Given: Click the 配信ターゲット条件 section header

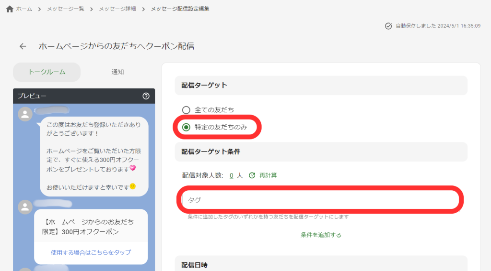Looking at the screenshot, I should [321, 152].
